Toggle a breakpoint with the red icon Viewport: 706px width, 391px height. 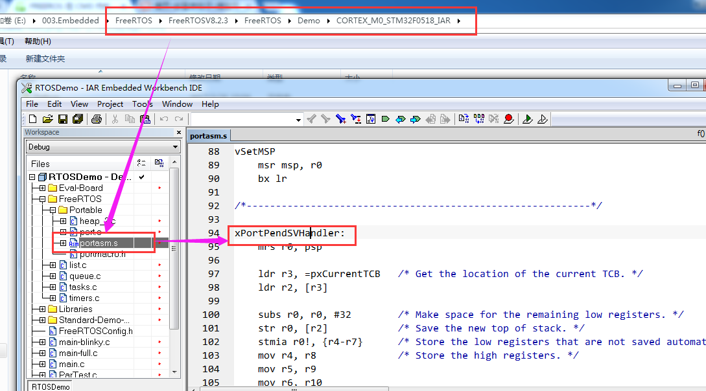(509, 119)
